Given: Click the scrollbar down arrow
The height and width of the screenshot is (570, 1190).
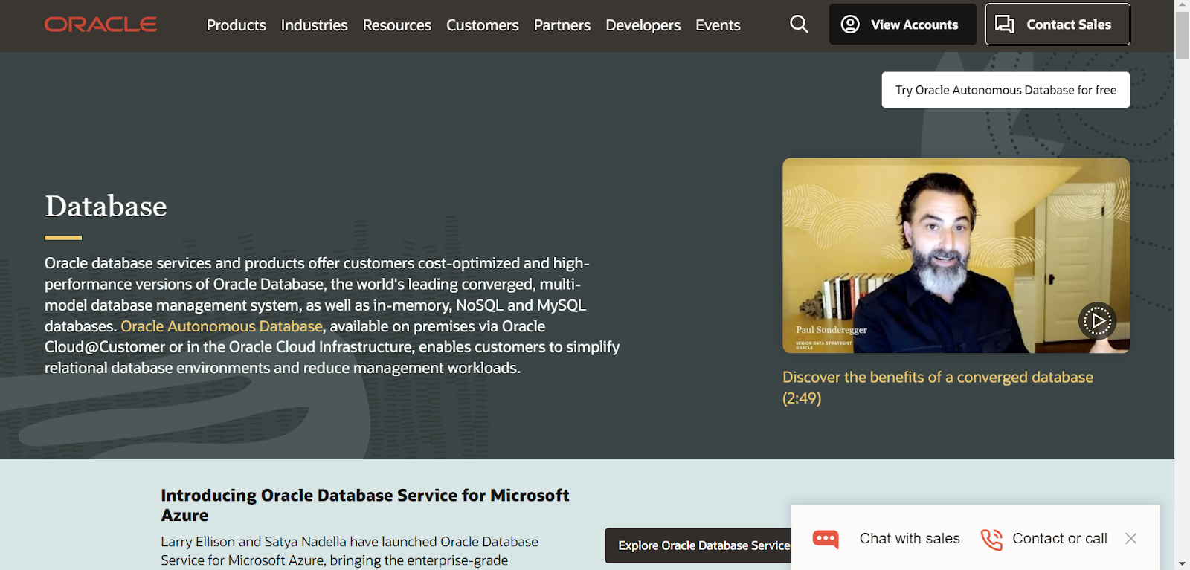Looking at the screenshot, I should point(1182,563).
